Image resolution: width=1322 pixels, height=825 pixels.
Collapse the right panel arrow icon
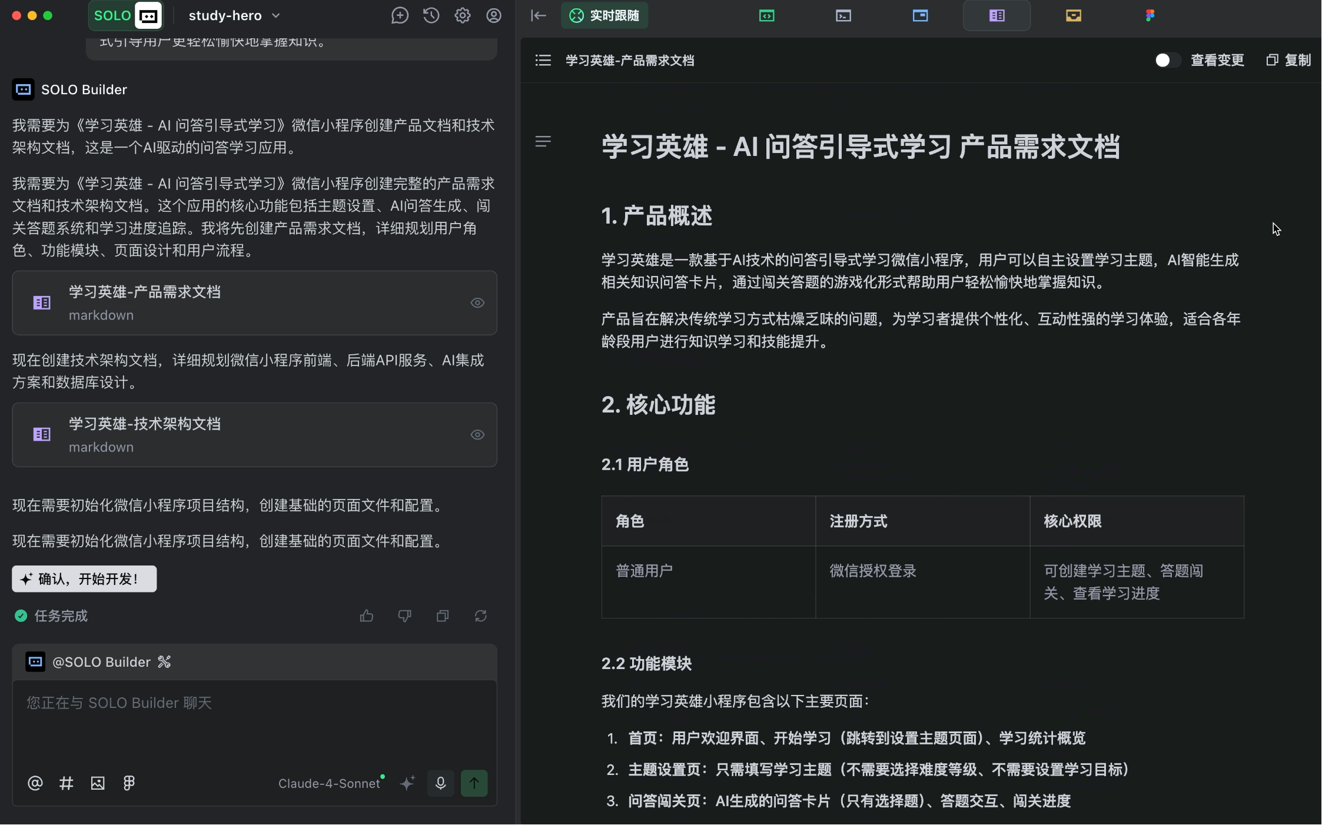pyautogui.click(x=538, y=16)
